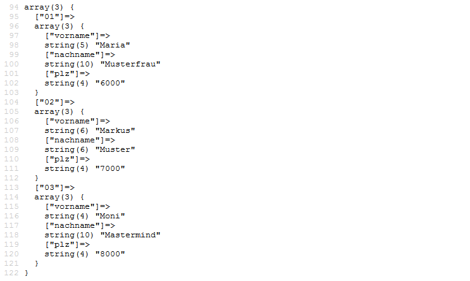Select the ["02"]=> key line
The image size is (470, 281).
[55, 102]
